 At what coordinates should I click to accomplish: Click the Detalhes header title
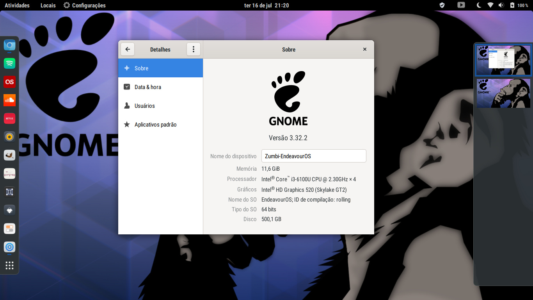(x=160, y=50)
